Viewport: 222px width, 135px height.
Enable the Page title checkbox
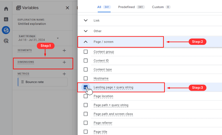pyautogui.click(x=86, y=132)
